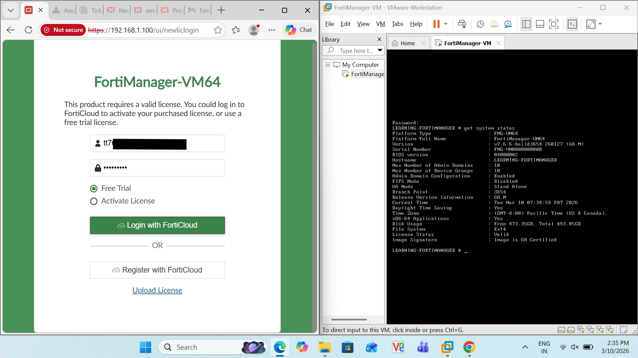The image size is (638, 358).
Task: Close the Library panel
Action: [x=379, y=39]
